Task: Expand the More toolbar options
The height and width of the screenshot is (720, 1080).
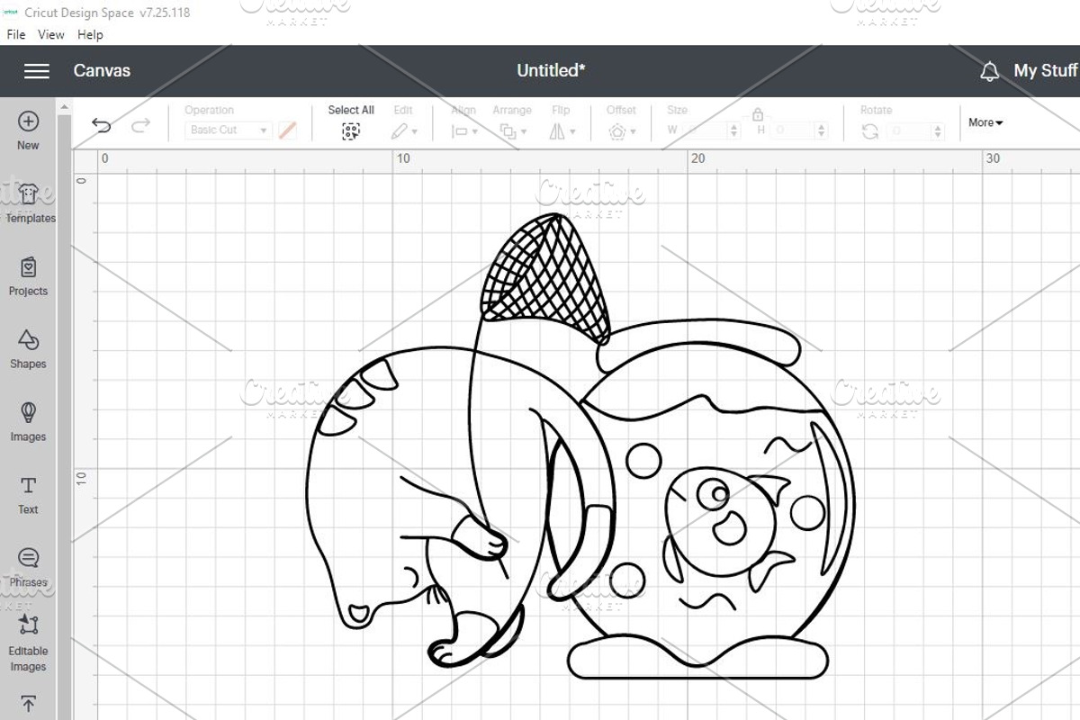Action: [x=985, y=122]
